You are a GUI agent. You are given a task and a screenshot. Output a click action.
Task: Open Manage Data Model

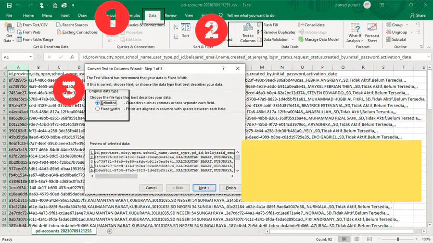click(318, 39)
